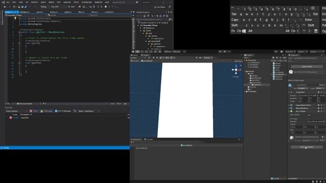Switch to the Scene tab in Unity
The height and width of the screenshot is (183, 326).
(x=145, y=55)
